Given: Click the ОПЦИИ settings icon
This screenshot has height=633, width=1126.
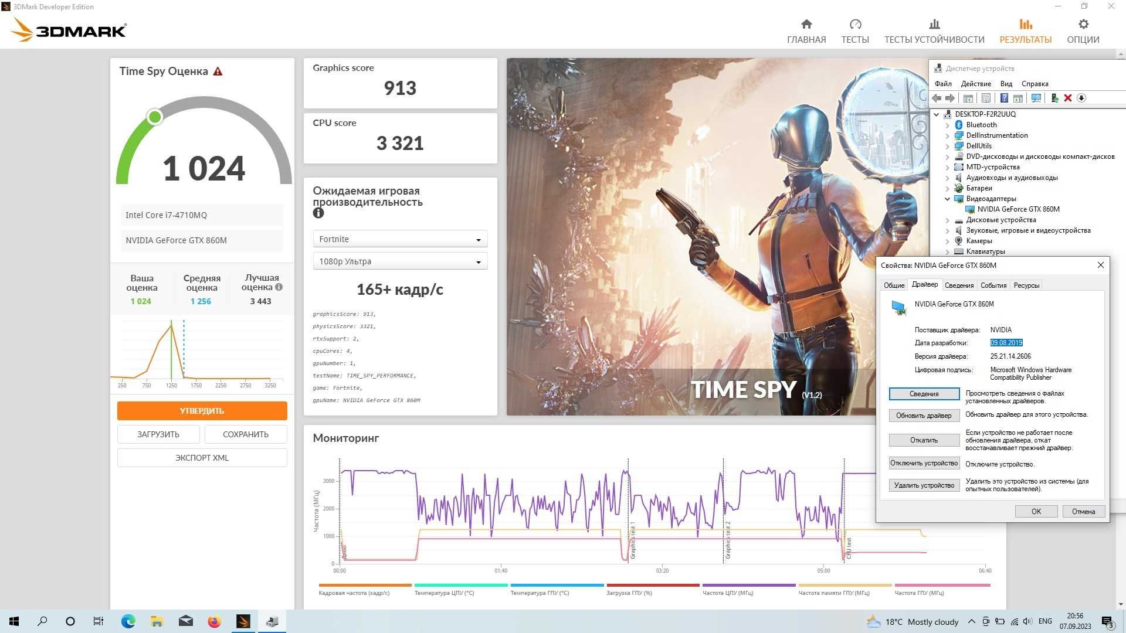Looking at the screenshot, I should [1088, 25].
